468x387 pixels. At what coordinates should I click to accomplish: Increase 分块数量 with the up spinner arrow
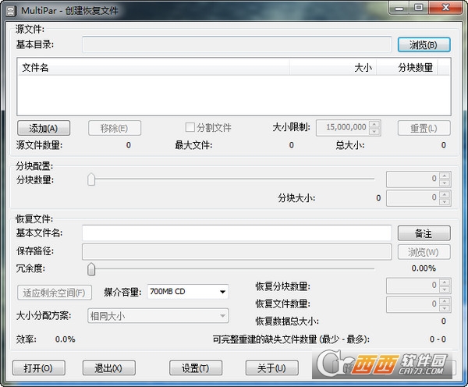coord(445,176)
